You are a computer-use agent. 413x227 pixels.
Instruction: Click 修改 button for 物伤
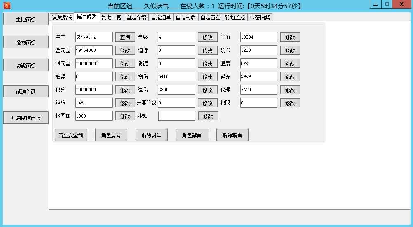tap(208, 76)
